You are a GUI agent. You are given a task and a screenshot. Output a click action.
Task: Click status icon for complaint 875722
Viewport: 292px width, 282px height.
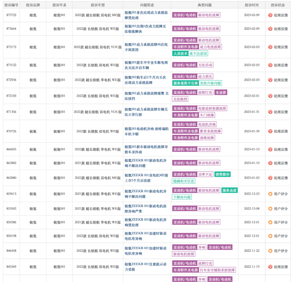point(270,15)
